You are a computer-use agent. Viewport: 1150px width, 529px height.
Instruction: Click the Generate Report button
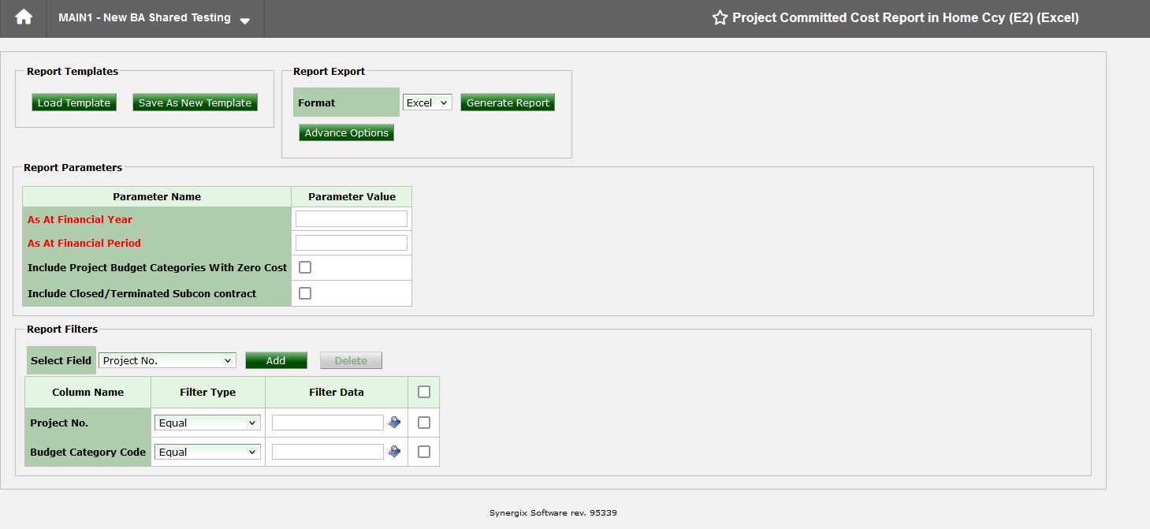point(507,102)
